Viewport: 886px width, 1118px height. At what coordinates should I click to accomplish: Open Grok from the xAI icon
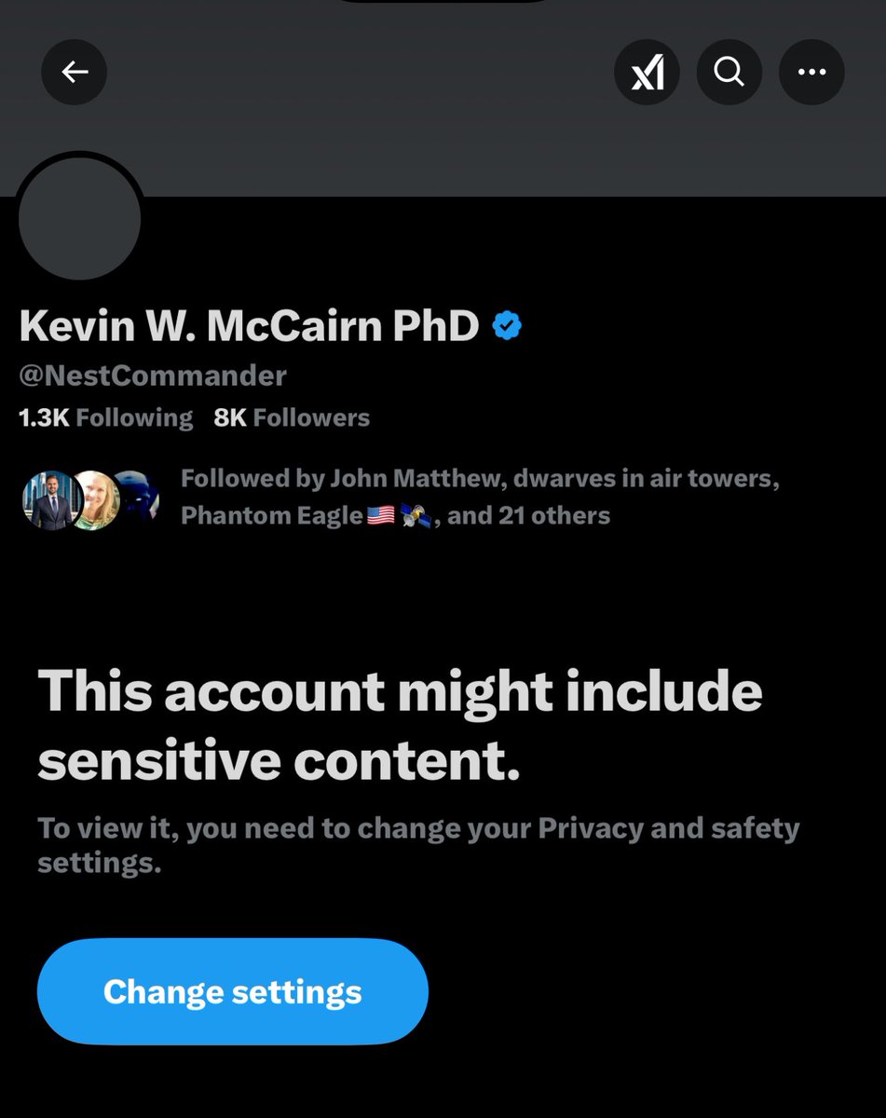coord(647,72)
